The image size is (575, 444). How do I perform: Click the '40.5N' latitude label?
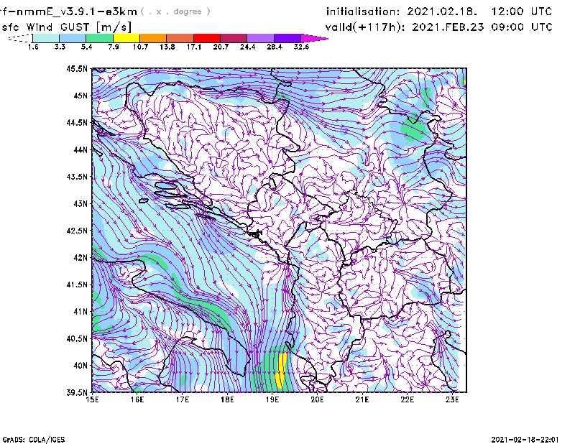point(77,338)
